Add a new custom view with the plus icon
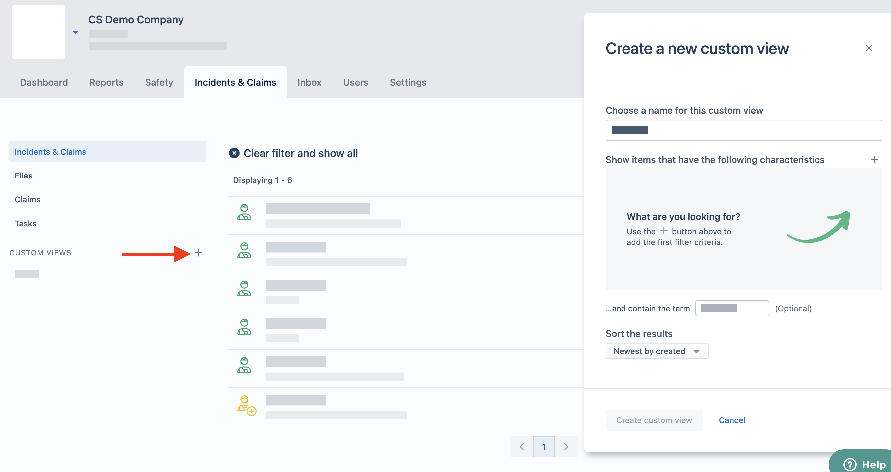The width and height of the screenshot is (891, 472). pos(198,253)
